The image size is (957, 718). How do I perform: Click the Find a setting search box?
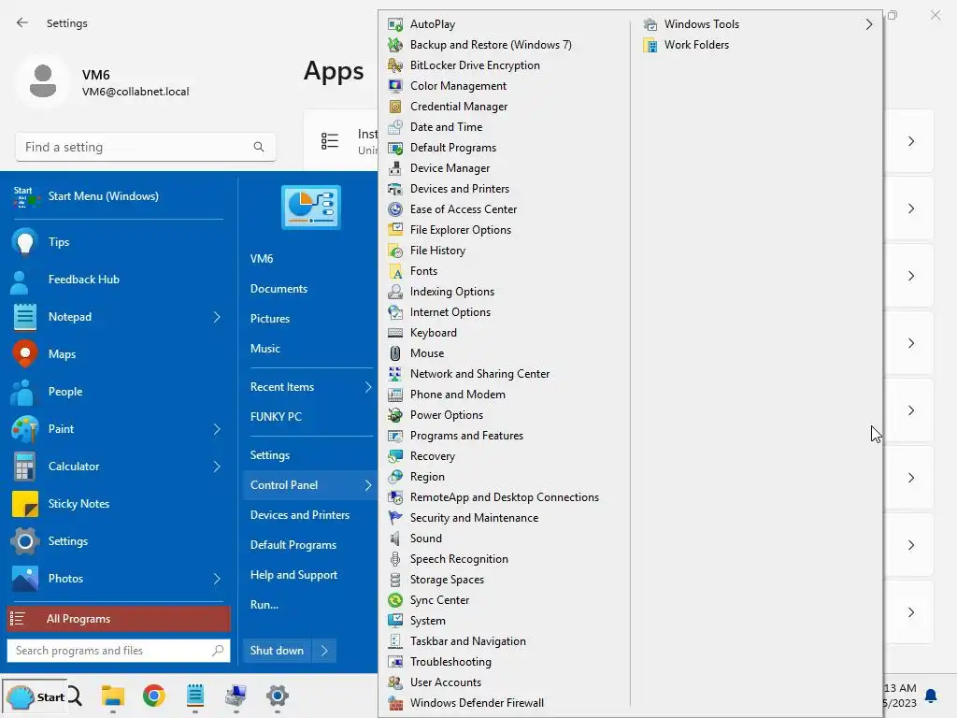tap(145, 147)
